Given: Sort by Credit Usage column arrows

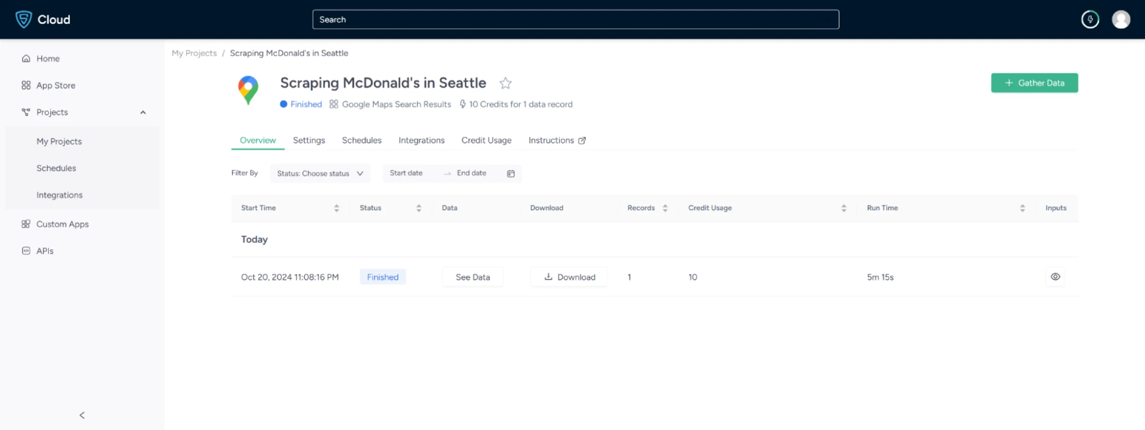Looking at the screenshot, I should coord(844,208).
